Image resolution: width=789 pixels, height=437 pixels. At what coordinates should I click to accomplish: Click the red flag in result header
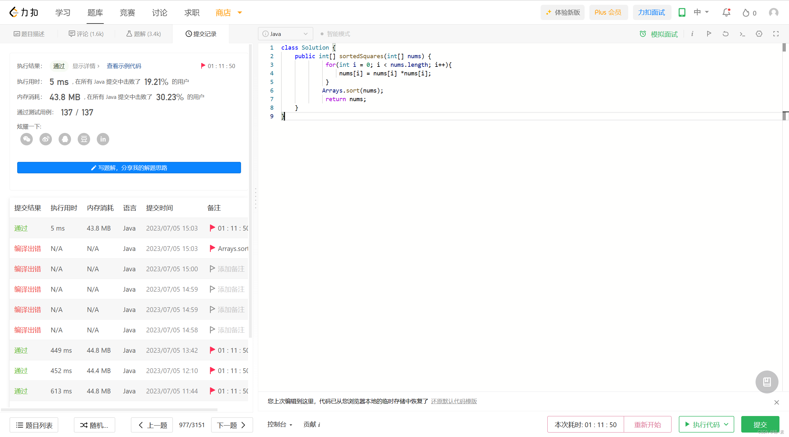pyautogui.click(x=203, y=66)
